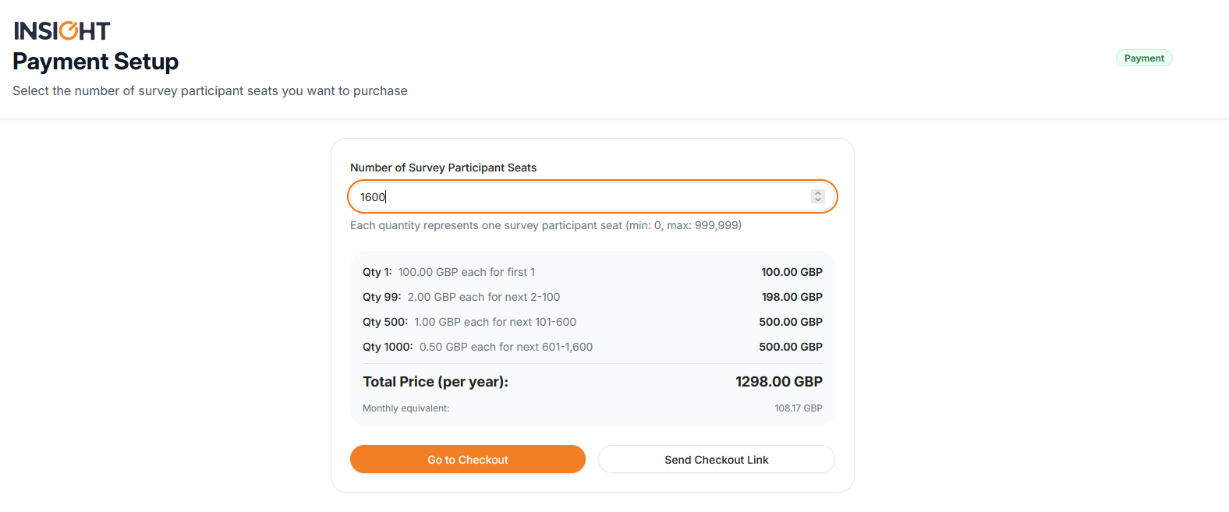Screen dimensions: 1229x512
Task: Click the 1298.00 GBP total amount
Action: tap(778, 382)
